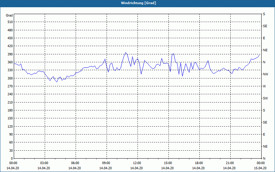Screen dimensions: 275x172
Task: Pick the 150 degree axis label
Action: click(x=10, y=118)
